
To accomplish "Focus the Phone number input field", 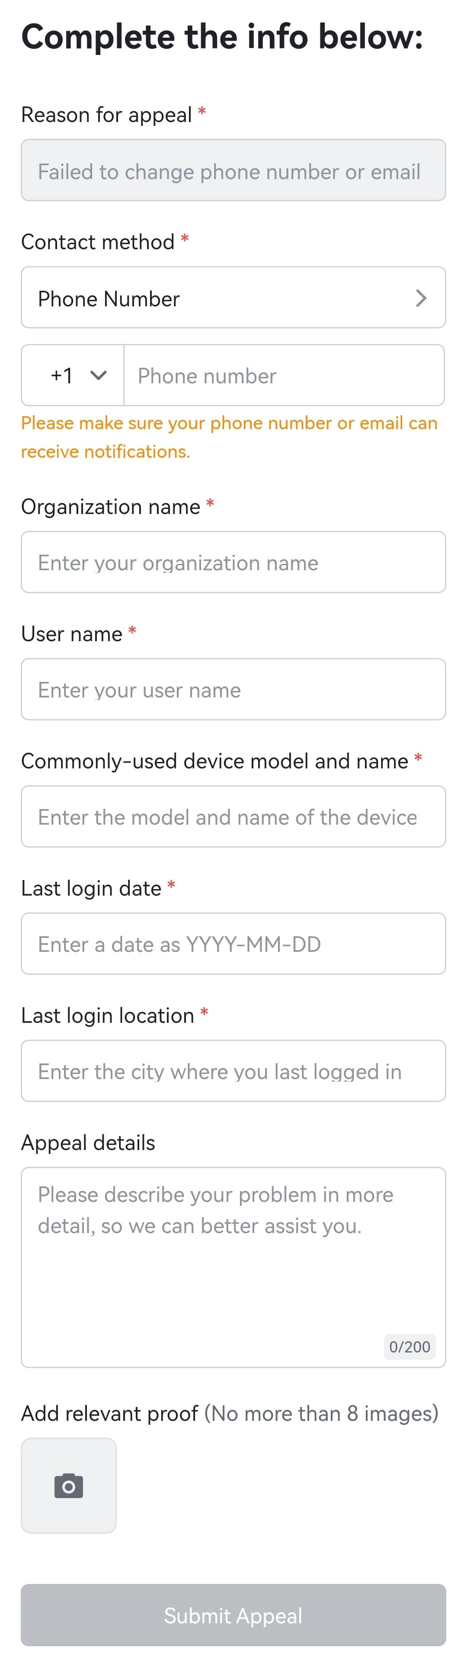I will click(284, 375).
